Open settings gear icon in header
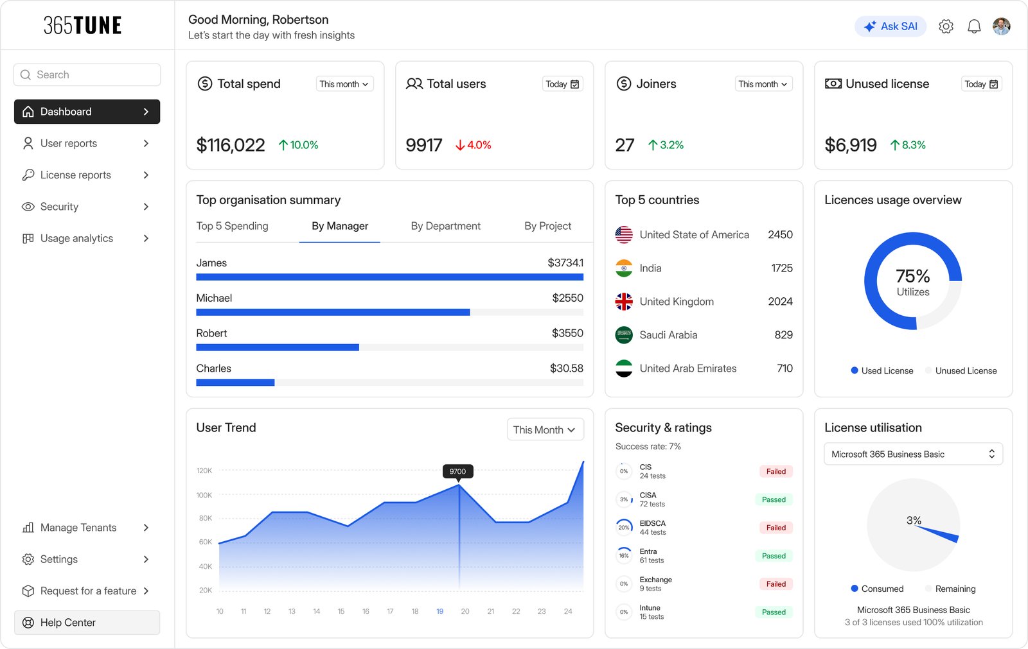 pos(946,26)
